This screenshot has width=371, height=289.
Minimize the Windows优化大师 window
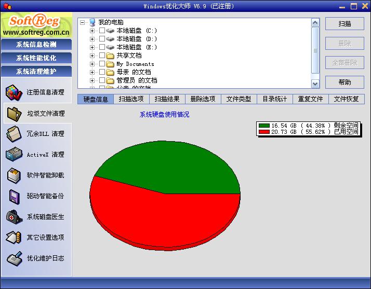(342, 7)
